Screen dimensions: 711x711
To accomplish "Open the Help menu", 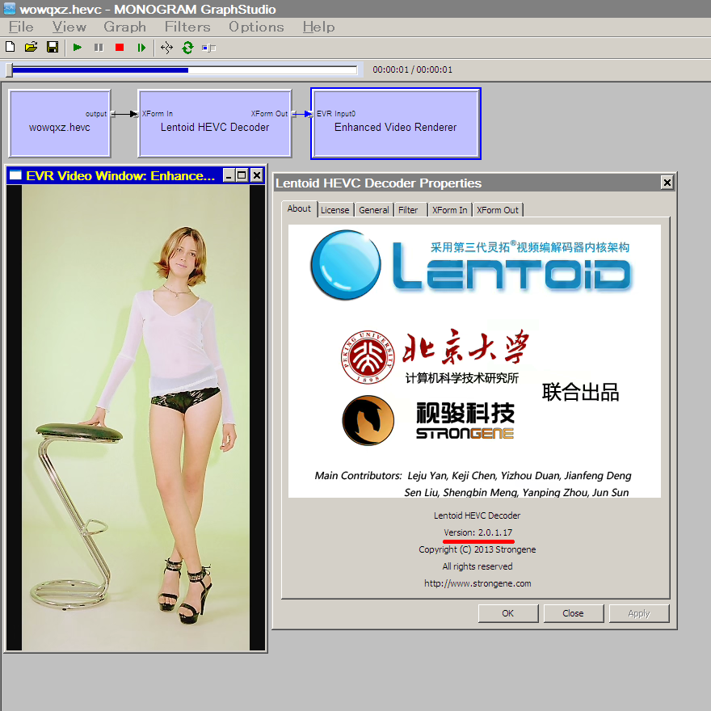I will click(319, 27).
